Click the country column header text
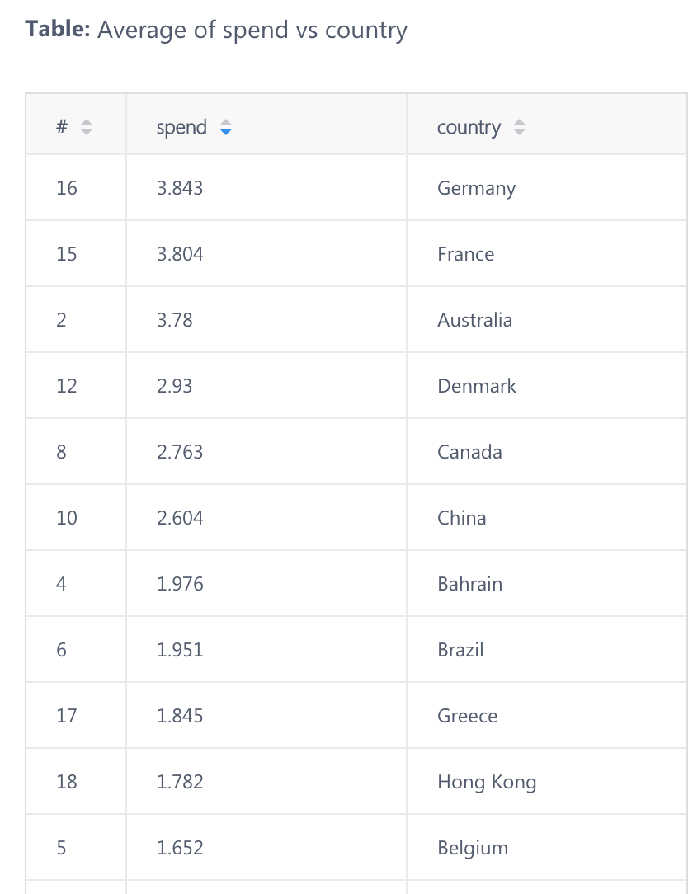Image resolution: width=693 pixels, height=894 pixels. [469, 128]
